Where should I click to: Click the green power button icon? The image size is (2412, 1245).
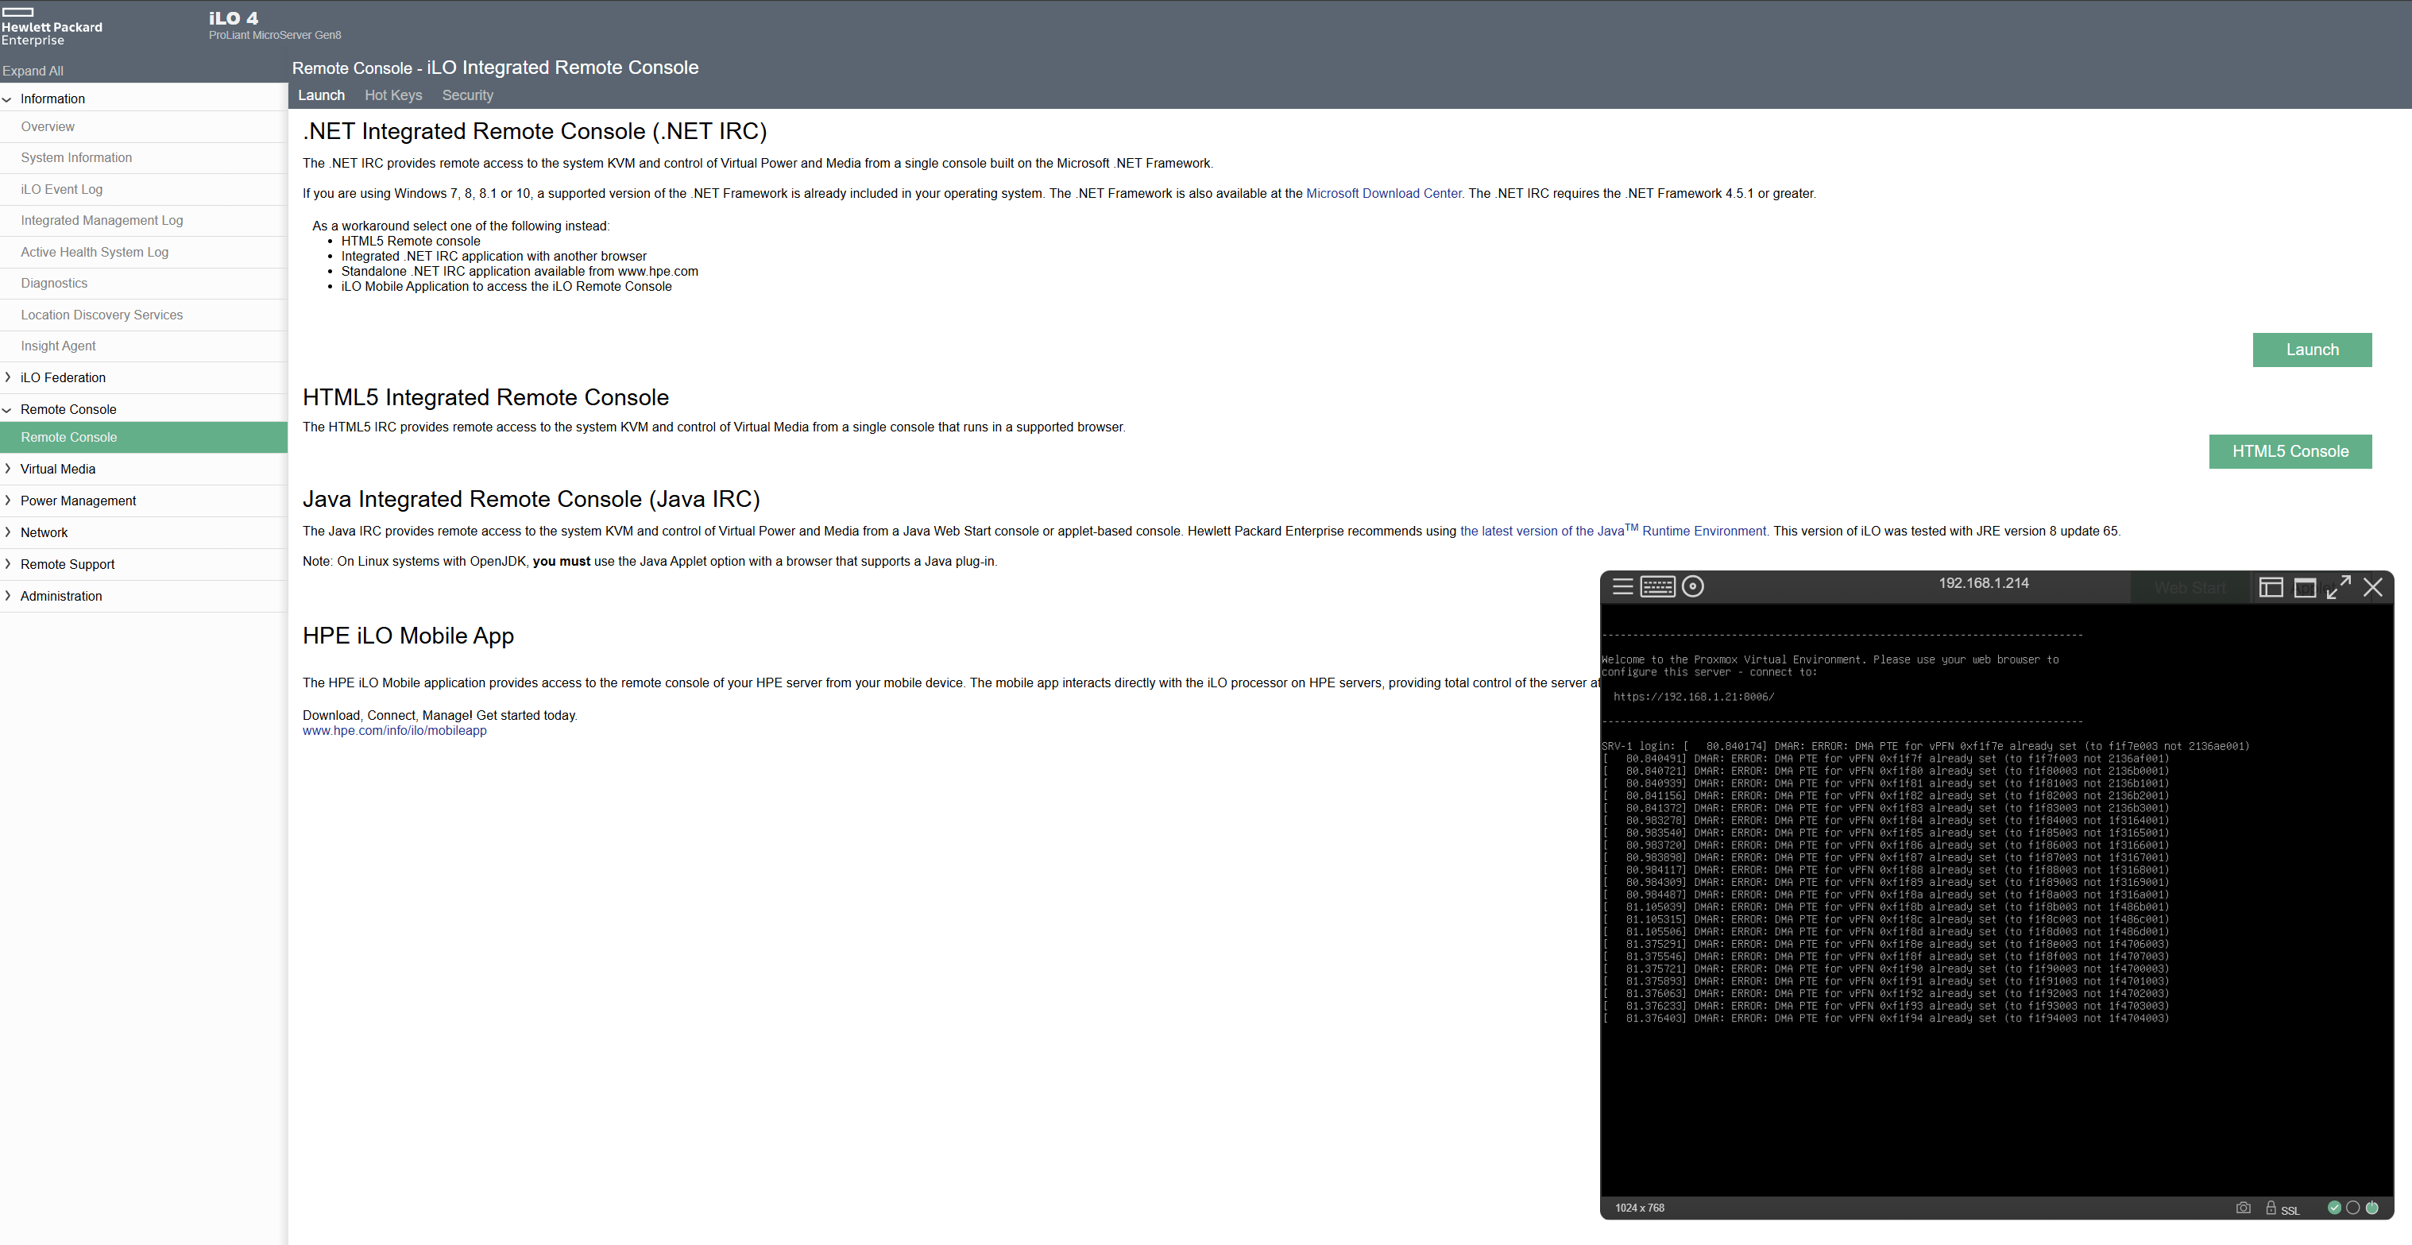(x=2371, y=1208)
